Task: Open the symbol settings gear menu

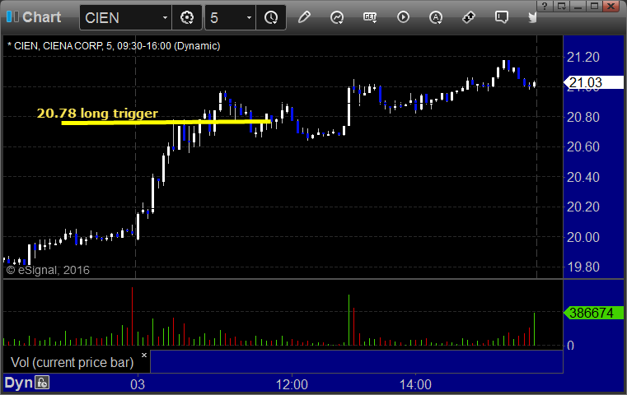Action: (x=187, y=17)
